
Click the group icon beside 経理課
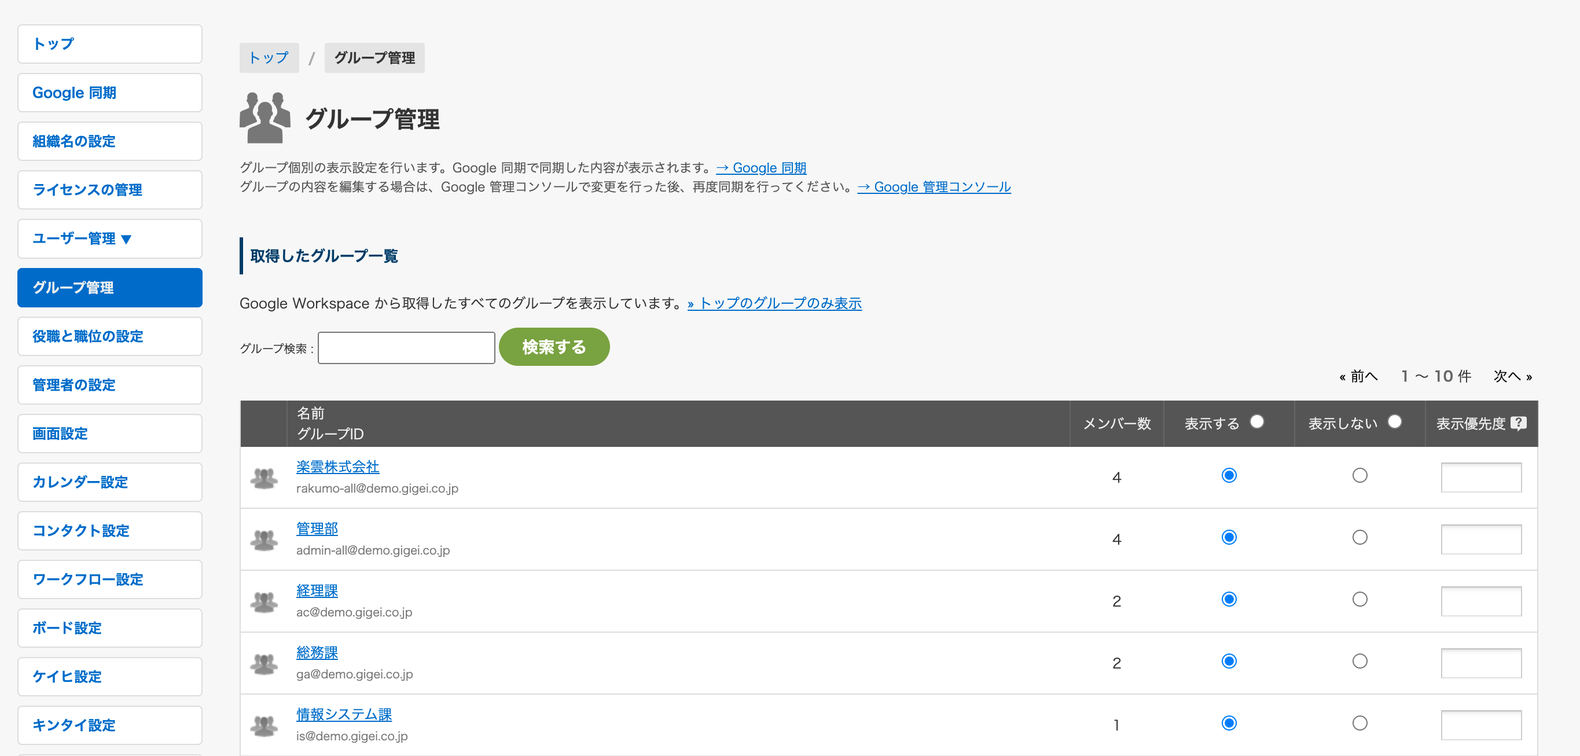(x=264, y=601)
